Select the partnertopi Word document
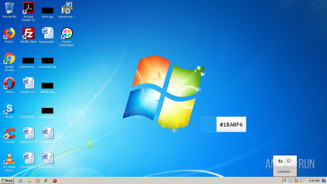 (48, 160)
